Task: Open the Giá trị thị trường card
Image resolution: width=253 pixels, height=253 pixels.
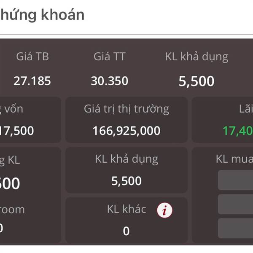Action: (x=126, y=120)
